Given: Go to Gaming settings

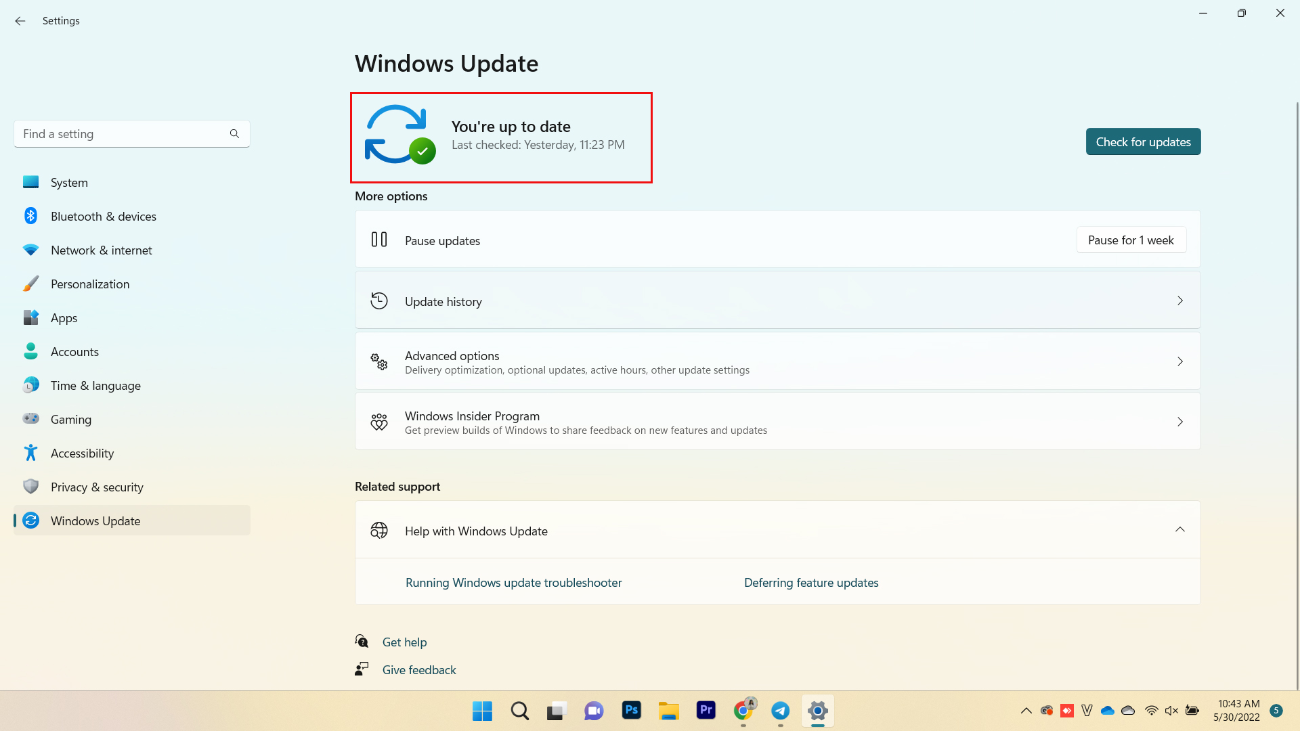Looking at the screenshot, I should (132, 419).
